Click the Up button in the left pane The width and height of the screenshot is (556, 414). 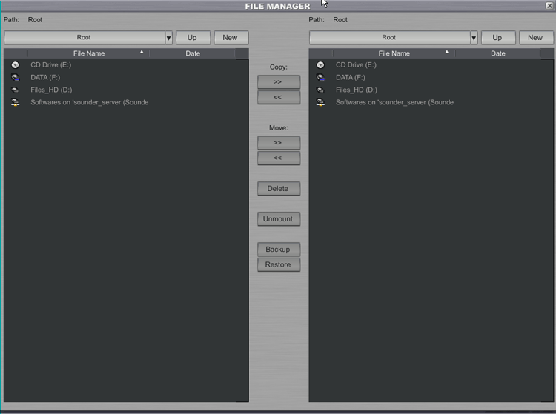click(x=193, y=38)
